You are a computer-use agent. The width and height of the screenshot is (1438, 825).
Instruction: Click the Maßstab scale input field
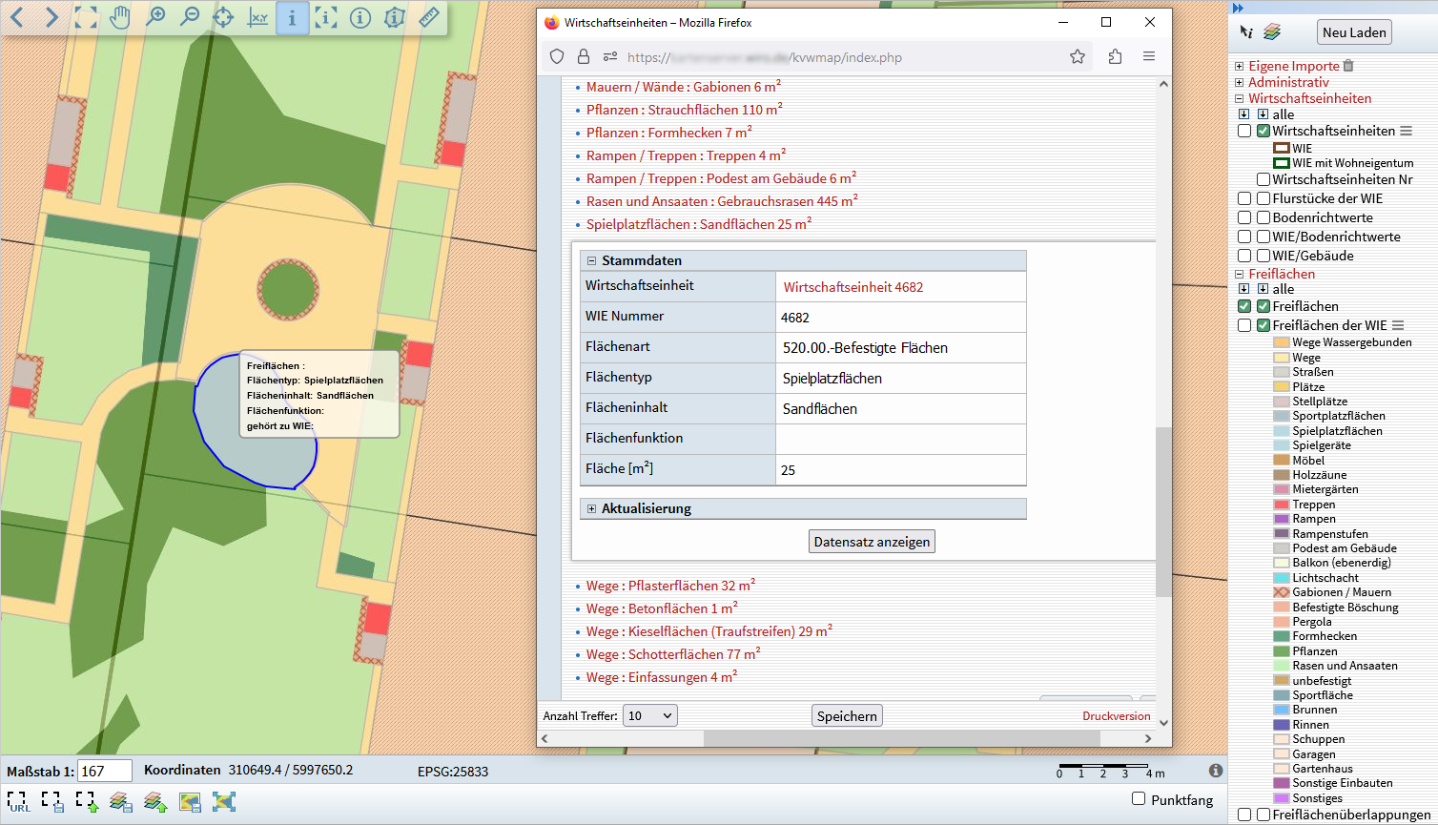click(x=105, y=771)
